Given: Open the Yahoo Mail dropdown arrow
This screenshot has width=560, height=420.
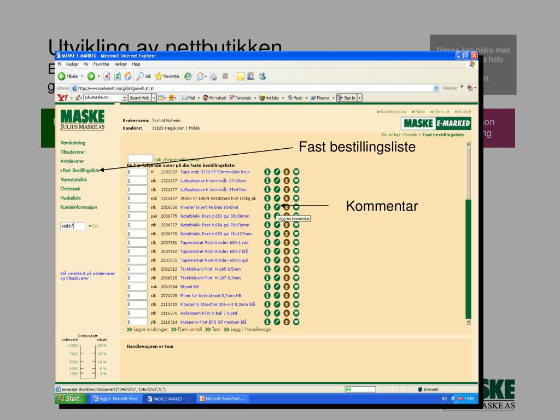Looking at the screenshot, I should click(199, 98).
